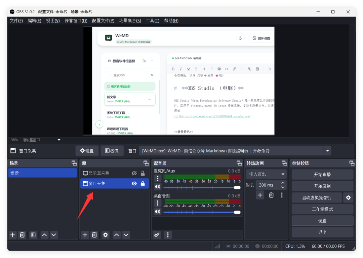Screen dimensions: 363x258
Task: Open the 工具(T) menu
Action: tap(153, 21)
